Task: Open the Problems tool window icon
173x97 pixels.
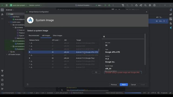Action: point(2,80)
